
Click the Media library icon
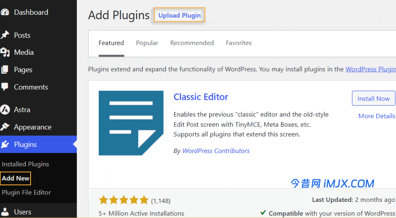click(x=4, y=52)
